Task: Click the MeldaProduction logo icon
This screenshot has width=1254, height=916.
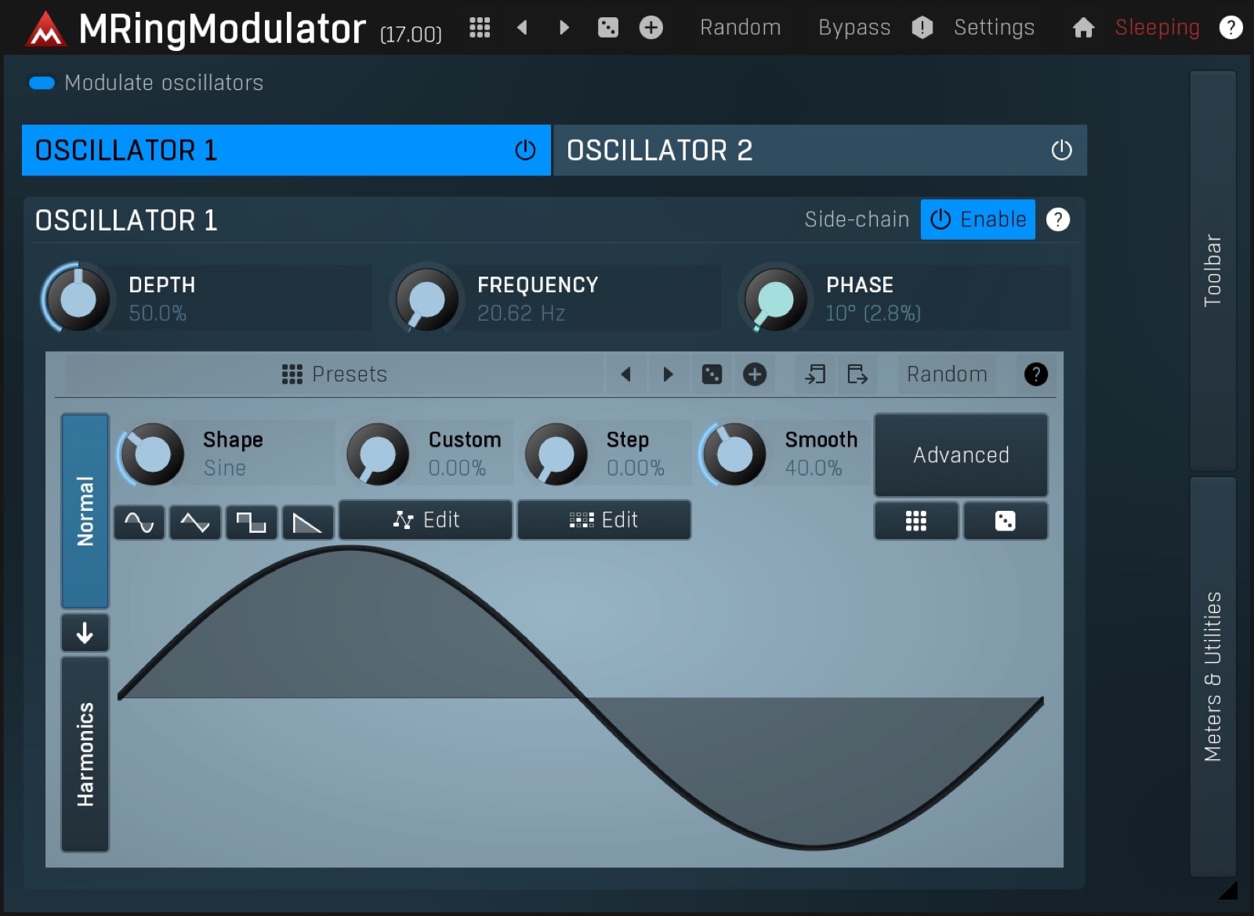Action: pos(45,30)
